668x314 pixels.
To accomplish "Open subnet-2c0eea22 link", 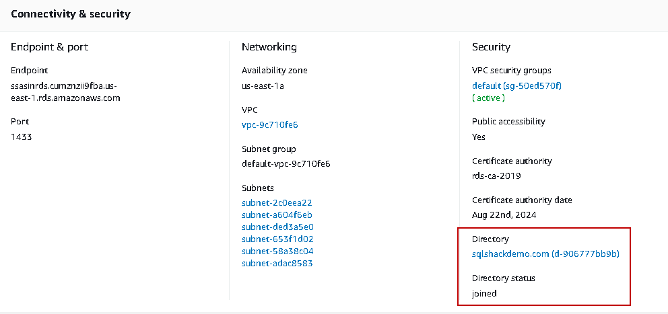I will click(277, 202).
